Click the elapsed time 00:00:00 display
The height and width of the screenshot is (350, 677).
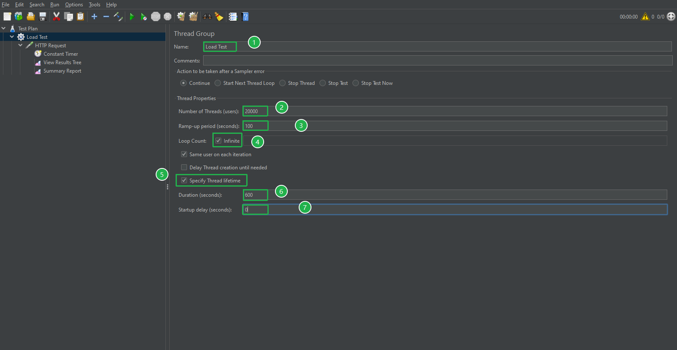click(629, 17)
